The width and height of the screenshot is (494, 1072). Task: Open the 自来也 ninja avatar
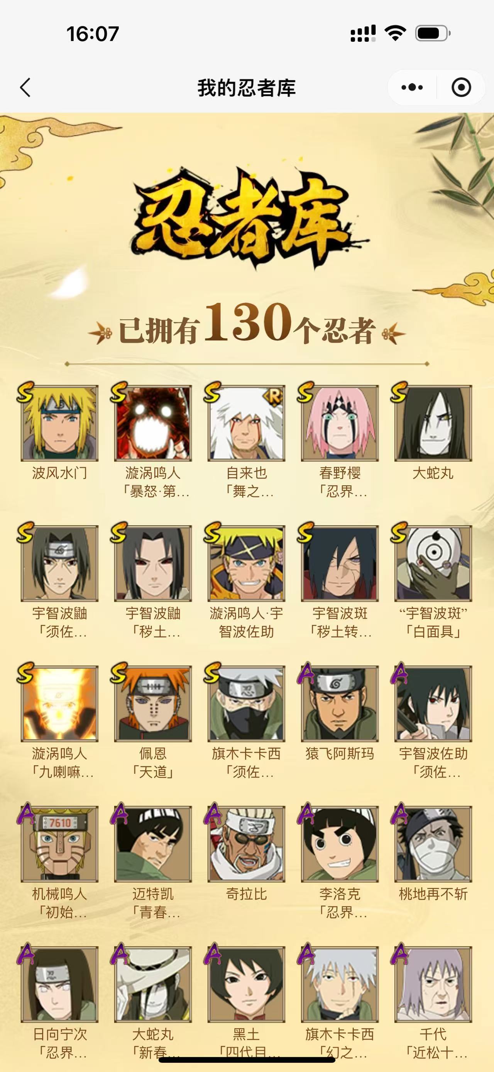[x=246, y=423]
